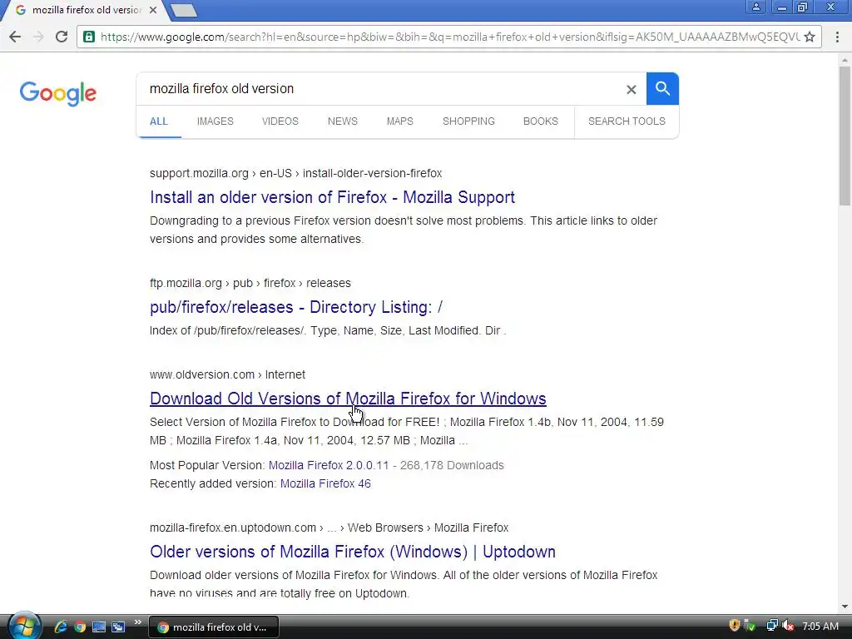Switch to the SHOPPING tab
The image size is (852, 639).
tap(468, 121)
